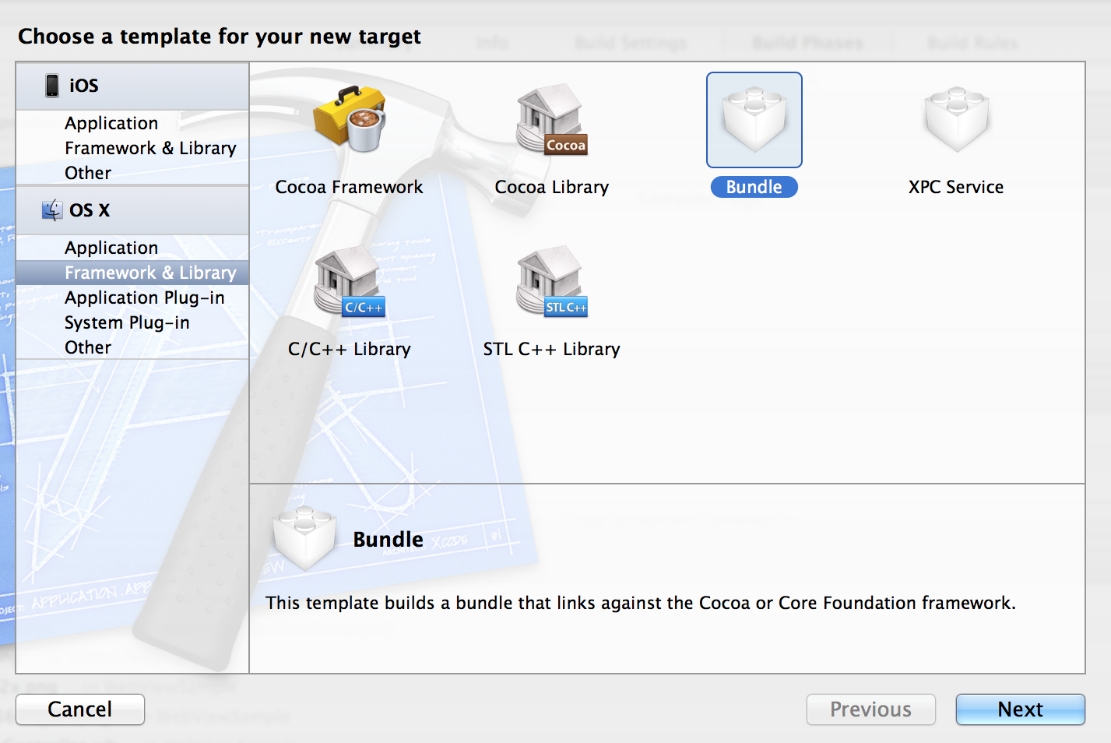
Task: Click the STL C++ Library label
Action: click(551, 349)
